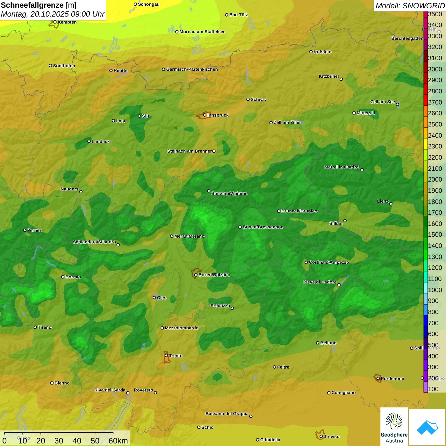Click the "Riva del Garda" label
The image size is (446, 446).
tap(110, 390)
